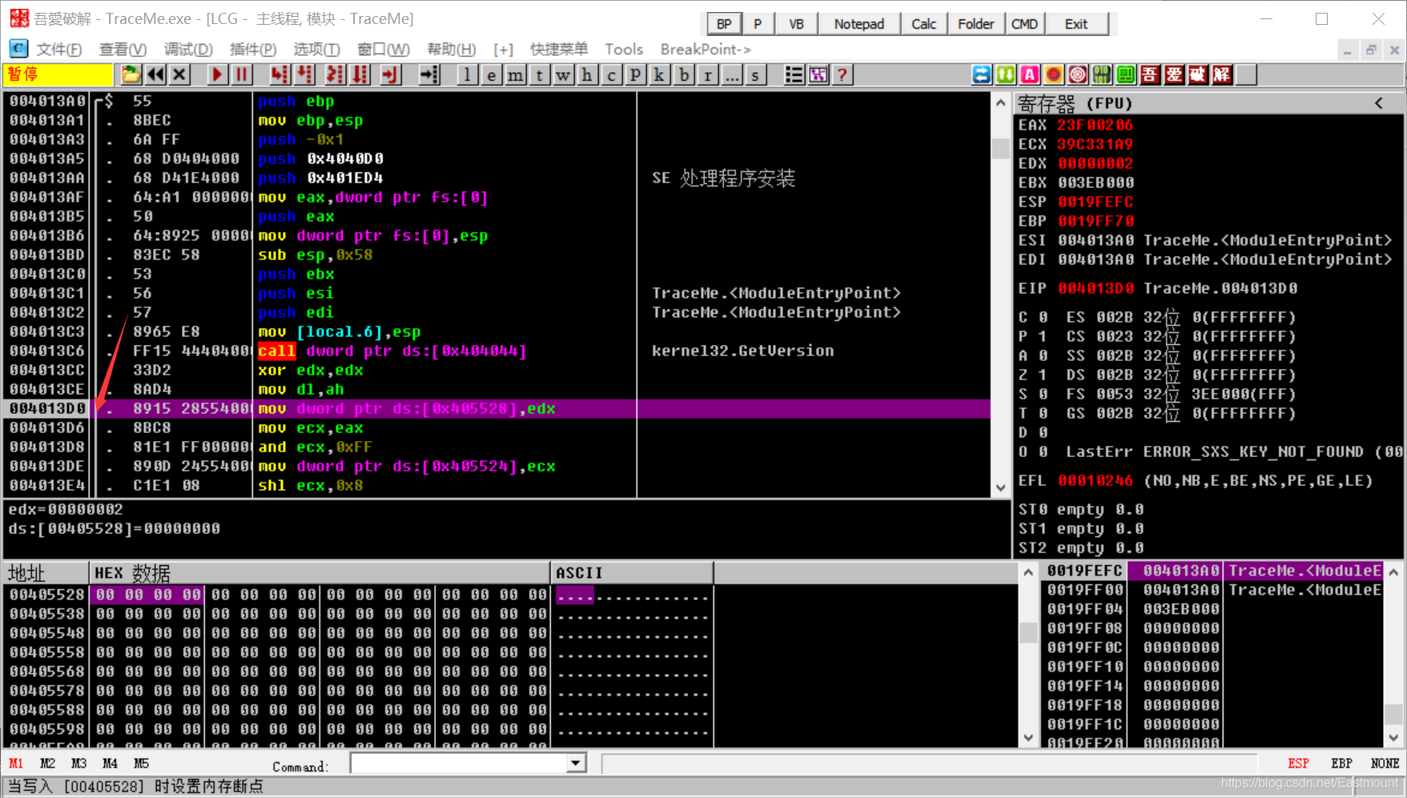The height and width of the screenshot is (798, 1407).
Task: Click the '解' red toolbar icon
Action: [x=1222, y=75]
